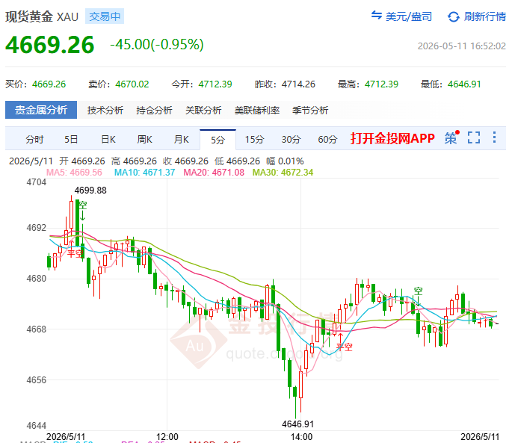This screenshot has width=512, height=443.
Task: Switch chart to 月K
Action: tap(181, 140)
